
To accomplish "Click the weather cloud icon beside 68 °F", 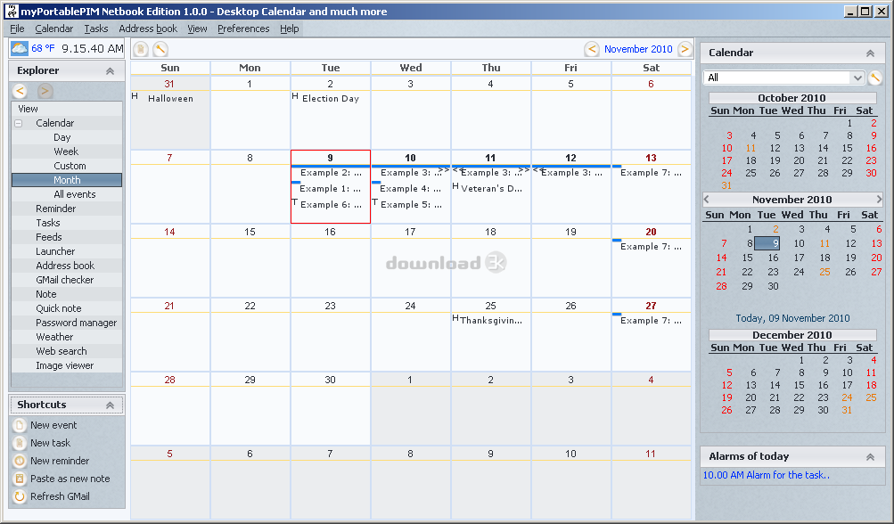I will [x=20, y=48].
